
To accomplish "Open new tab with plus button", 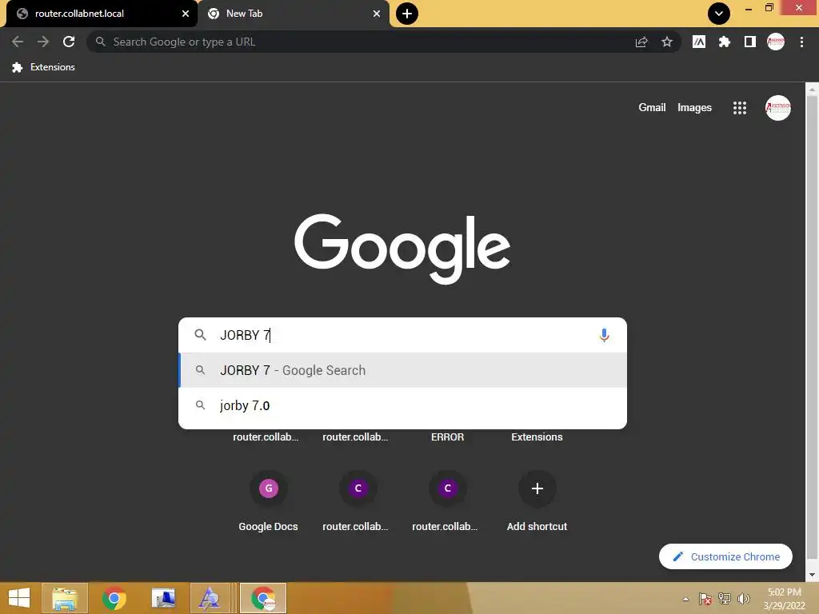I will 407,14.
